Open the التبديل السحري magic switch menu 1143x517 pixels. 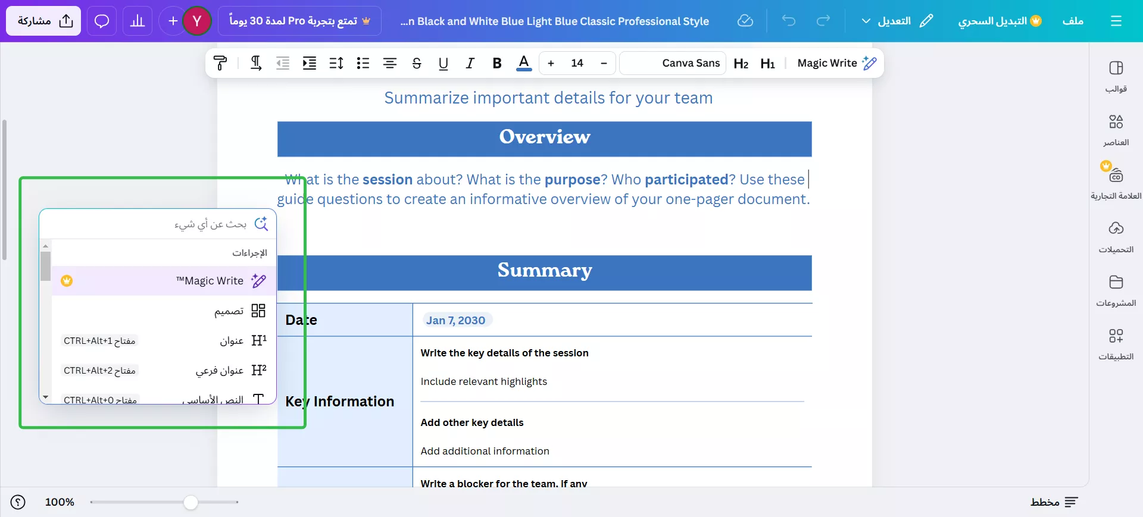coord(1000,21)
